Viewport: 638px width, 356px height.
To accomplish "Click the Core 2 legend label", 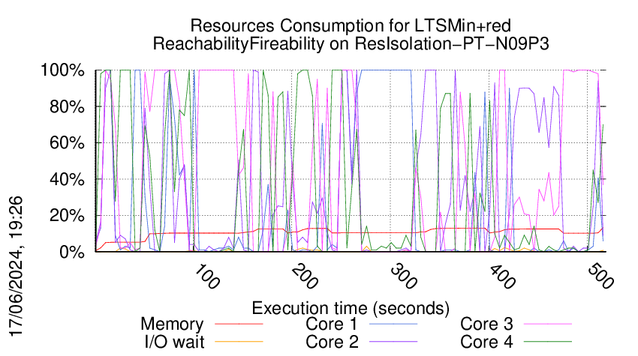I will click(x=332, y=342).
